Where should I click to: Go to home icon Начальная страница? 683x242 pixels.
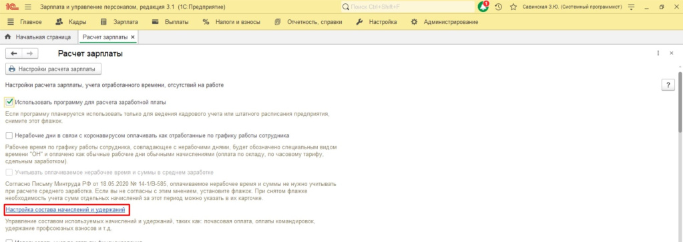click(x=7, y=37)
